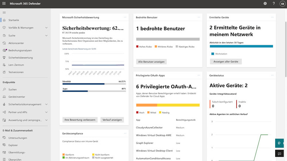Click the Inaktiv device count
This screenshot has height=161, width=287.
240,106
